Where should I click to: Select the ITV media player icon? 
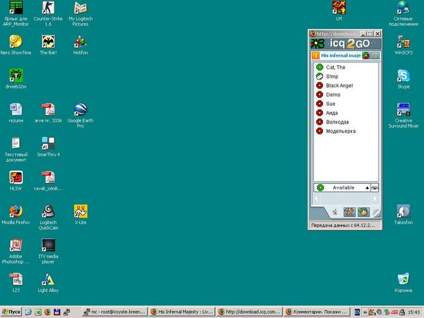(x=48, y=245)
